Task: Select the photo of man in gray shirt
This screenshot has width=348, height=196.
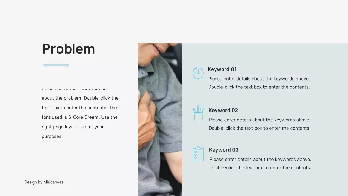Action: tap(160, 120)
